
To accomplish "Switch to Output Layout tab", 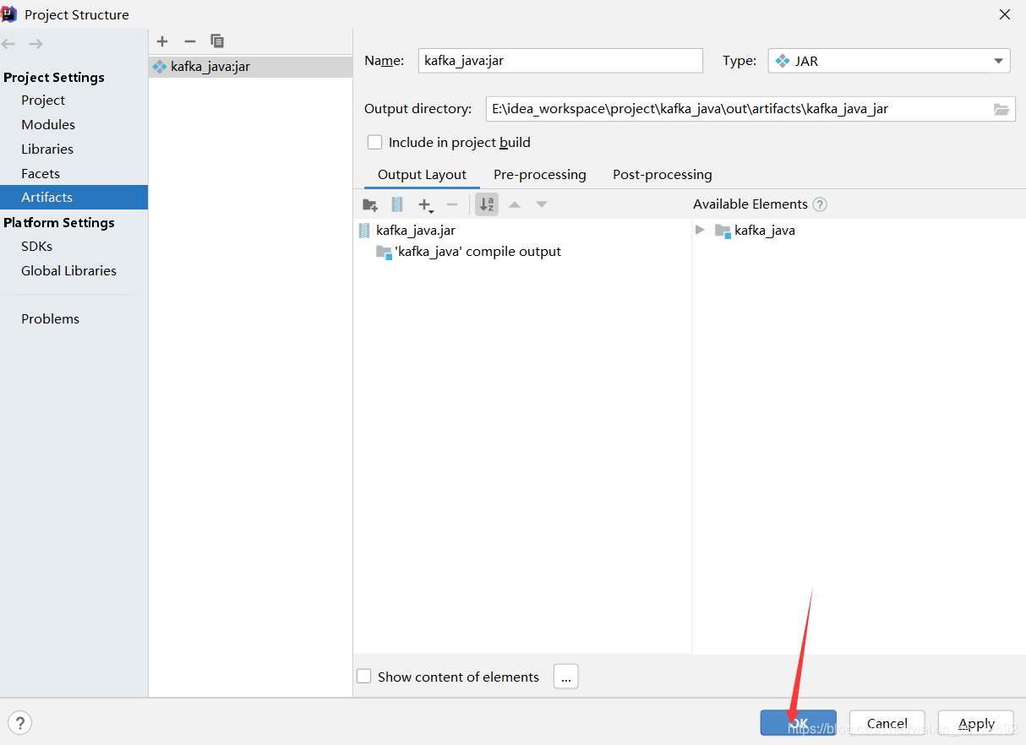I will (422, 175).
